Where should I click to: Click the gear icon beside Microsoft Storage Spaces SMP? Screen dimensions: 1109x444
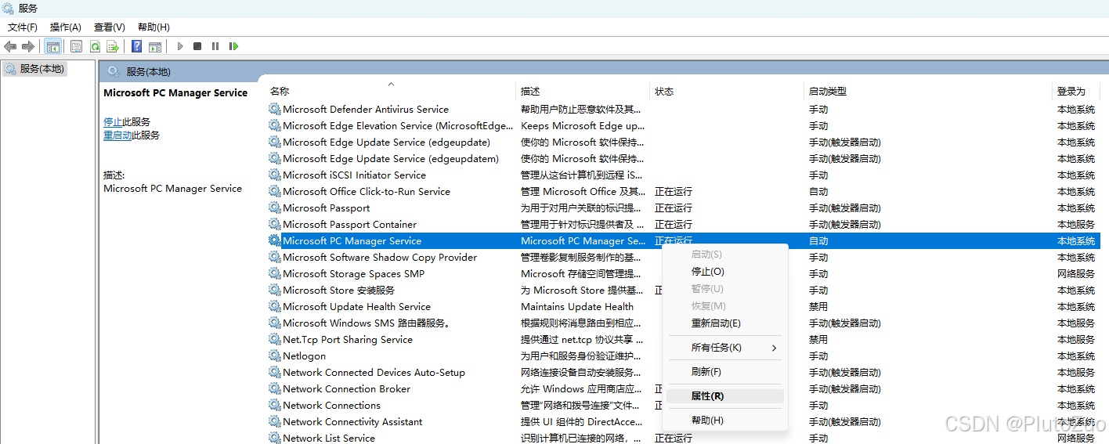click(274, 273)
